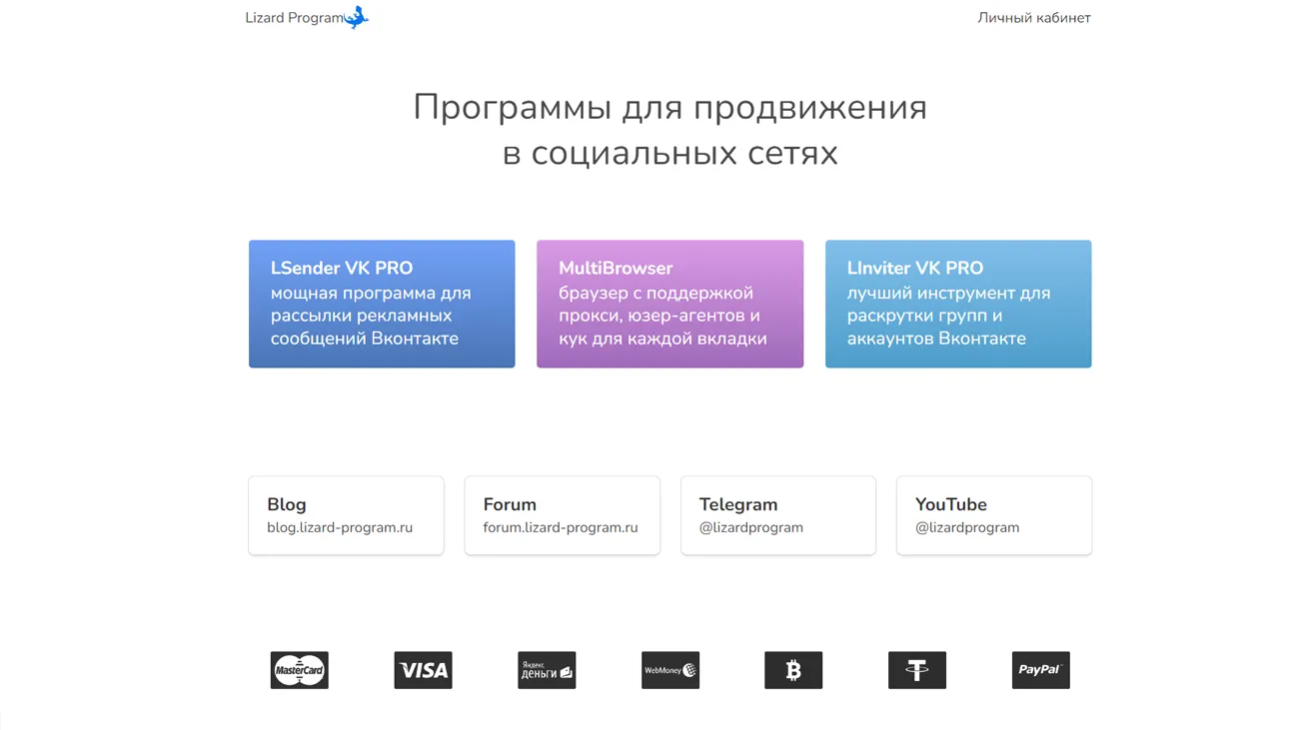The height and width of the screenshot is (730, 1299).
Task: Open the YouTube card @lizardprogram
Action: [993, 515]
